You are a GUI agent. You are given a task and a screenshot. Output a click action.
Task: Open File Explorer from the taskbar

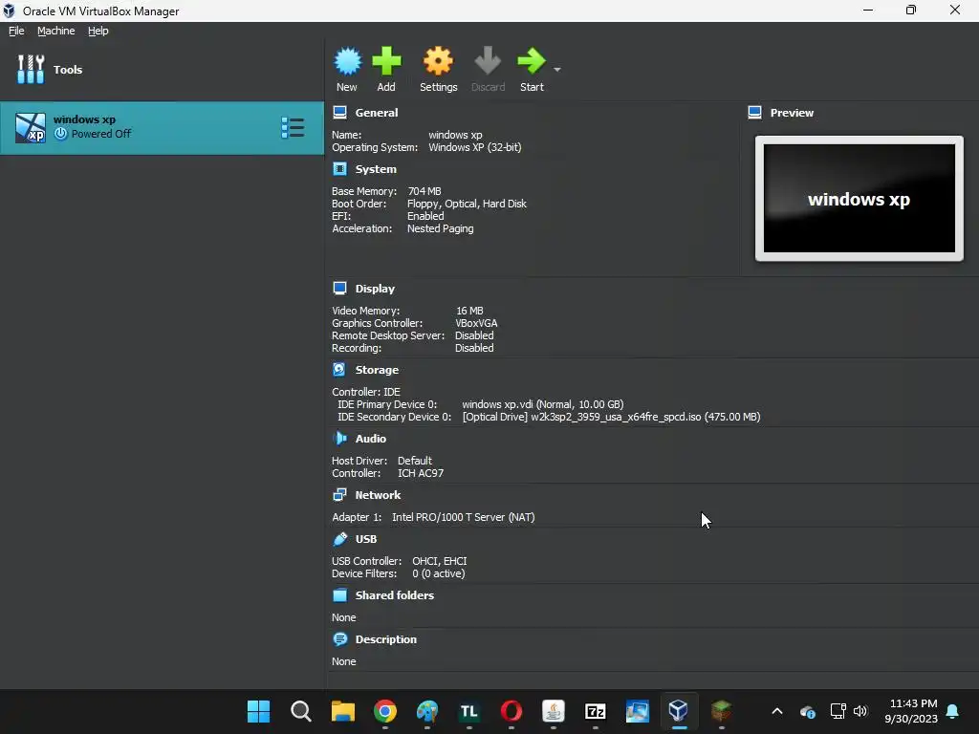tap(343, 711)
